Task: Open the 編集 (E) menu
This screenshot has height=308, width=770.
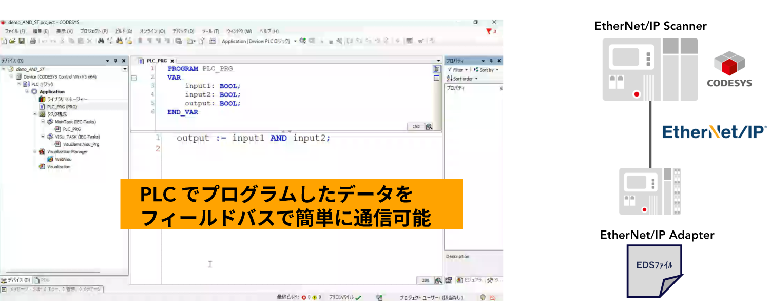Action: (x=41, y=31)
